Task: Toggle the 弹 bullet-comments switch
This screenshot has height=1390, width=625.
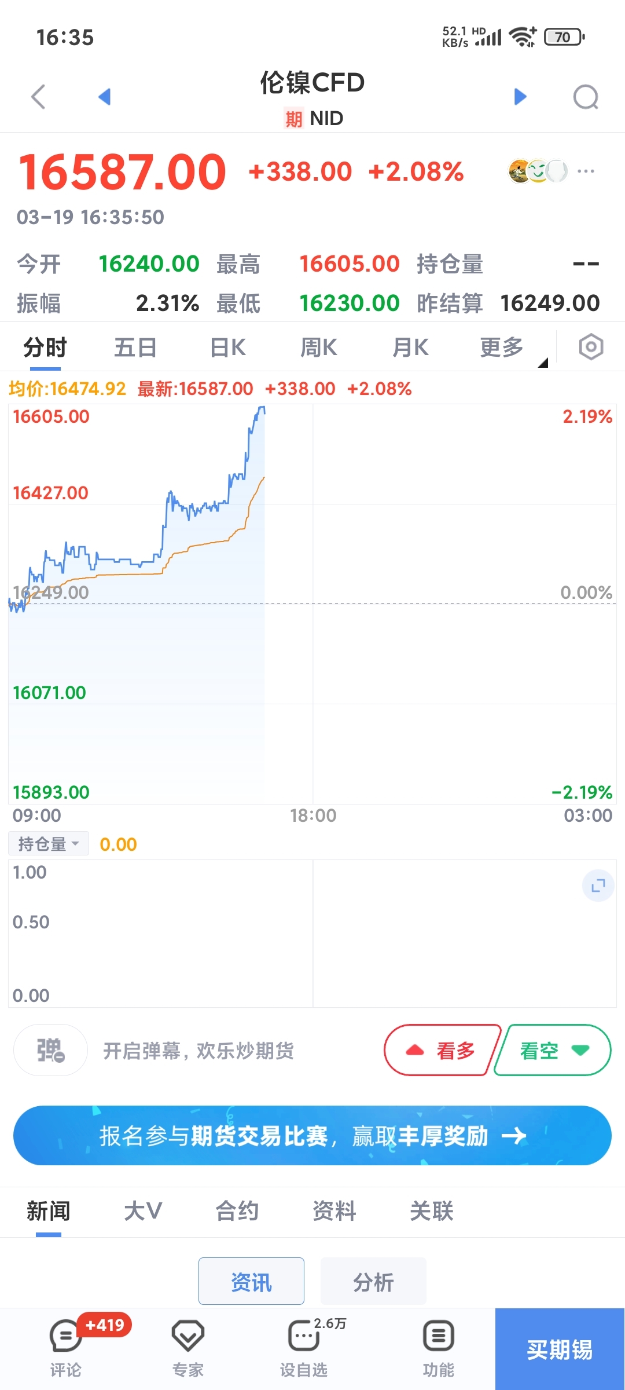Action: tap(51, 1050)
